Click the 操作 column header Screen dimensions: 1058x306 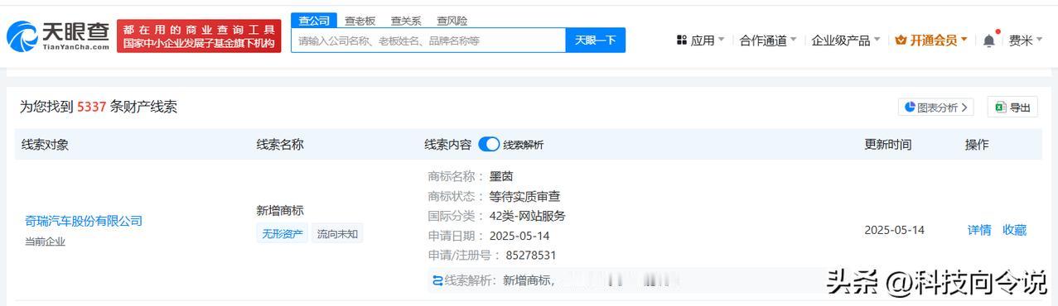click(x=977, y=144)
